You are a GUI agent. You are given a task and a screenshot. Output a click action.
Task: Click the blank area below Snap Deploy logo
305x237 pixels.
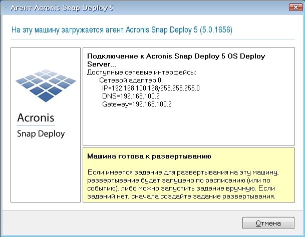[x=46, y=171]
